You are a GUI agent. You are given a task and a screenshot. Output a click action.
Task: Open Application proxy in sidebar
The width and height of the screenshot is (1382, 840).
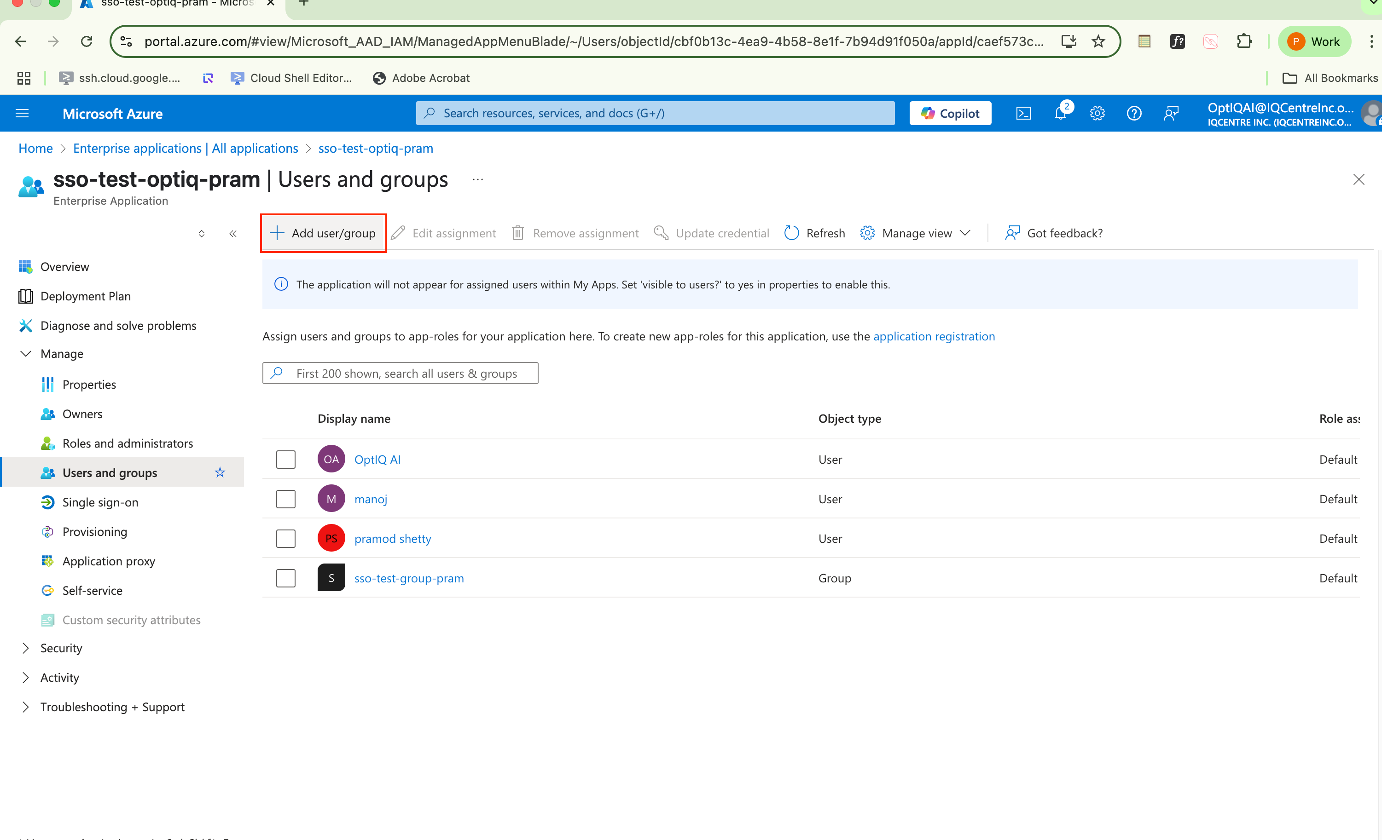pyautogui.click(x=109, y=561)
